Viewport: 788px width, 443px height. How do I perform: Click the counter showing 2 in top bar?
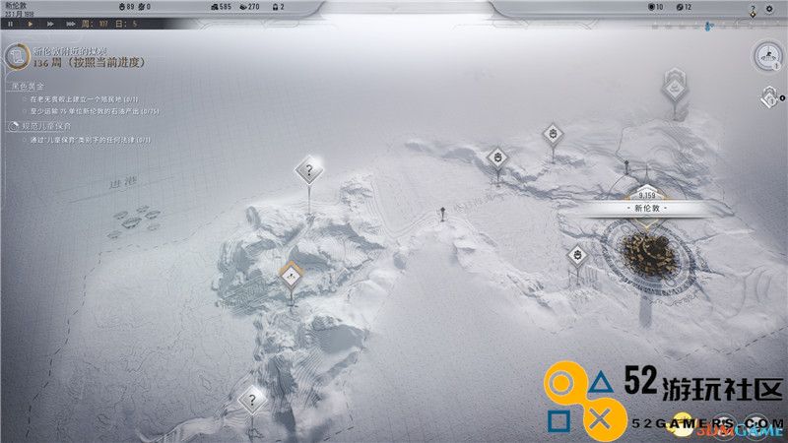(279, 7)
